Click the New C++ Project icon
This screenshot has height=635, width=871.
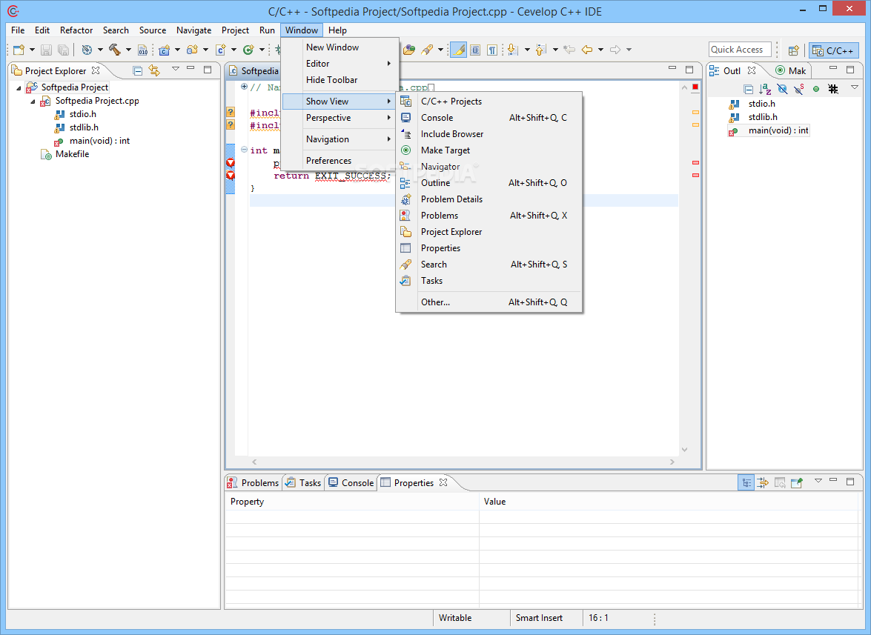[164, 50]
